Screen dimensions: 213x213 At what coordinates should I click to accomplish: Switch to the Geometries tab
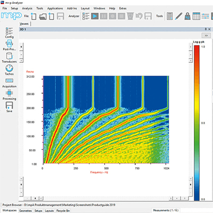point(26,211)
